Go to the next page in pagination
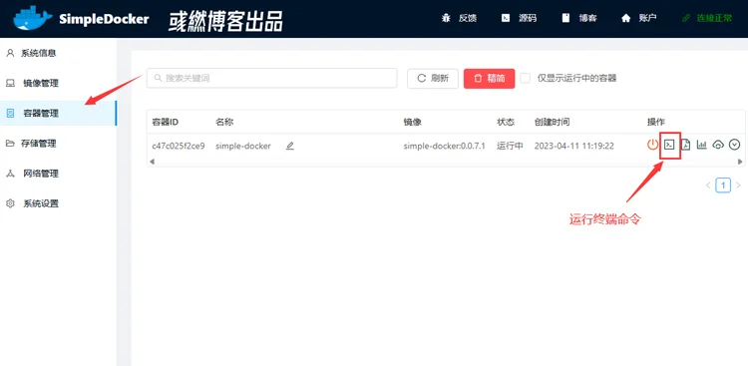Viewport: 748px width, 366px height. [738, 185]
